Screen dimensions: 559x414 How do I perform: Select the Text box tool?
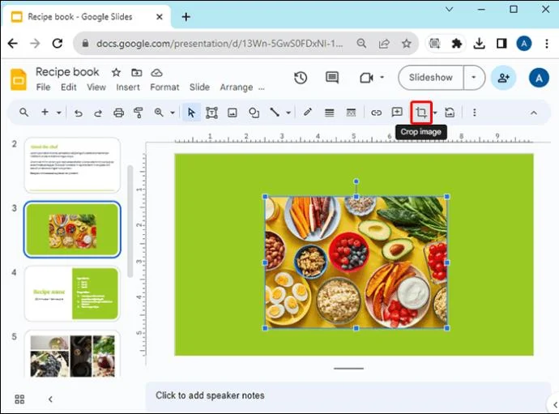tap(211, 113)
